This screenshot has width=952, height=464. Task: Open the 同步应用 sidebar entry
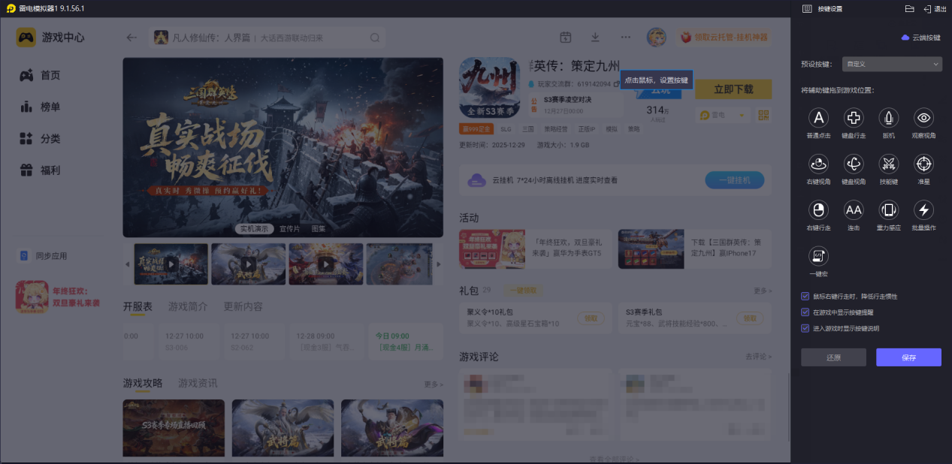[44, 256]
